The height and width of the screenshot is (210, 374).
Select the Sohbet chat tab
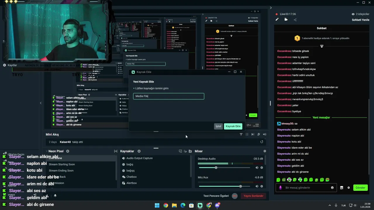tap(322, 28)
